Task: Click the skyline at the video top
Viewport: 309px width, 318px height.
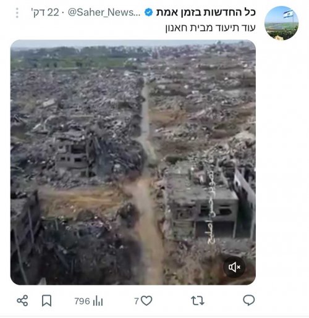Action: pos(133,44)
